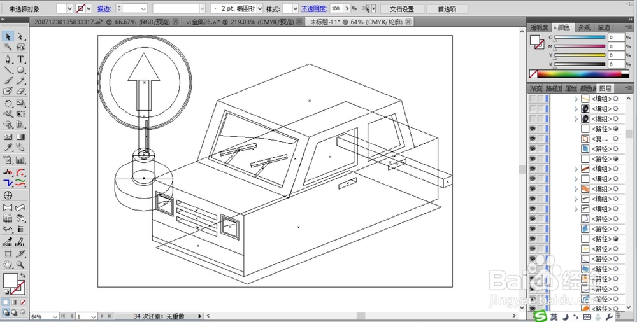Open the fill color dropdown in control bar
This screenshot has width=637, height=322.
tap(69, 8)
